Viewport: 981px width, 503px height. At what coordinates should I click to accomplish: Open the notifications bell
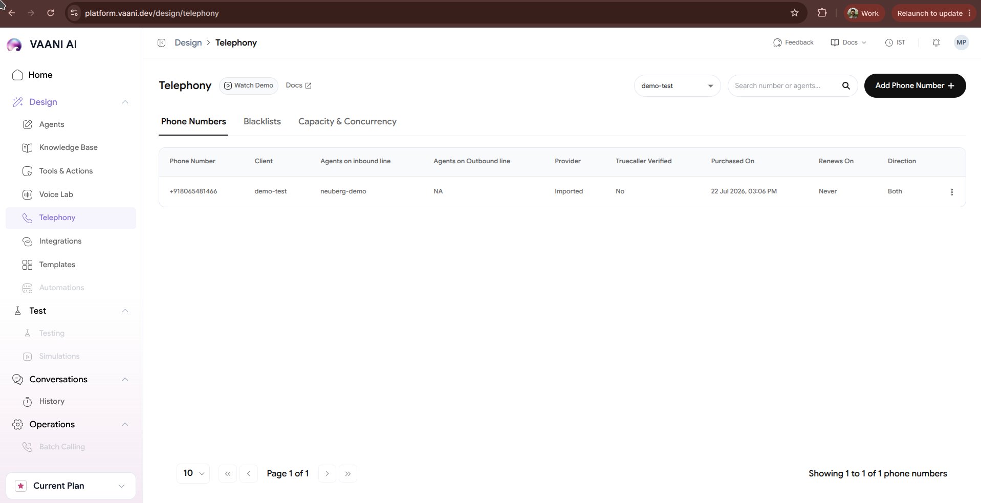(x=936, y=43)
